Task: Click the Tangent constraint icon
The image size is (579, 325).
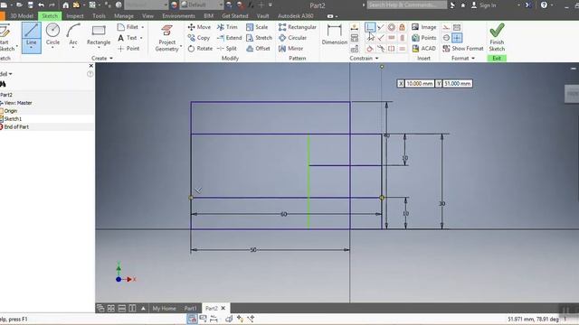Action: point(370,48)
